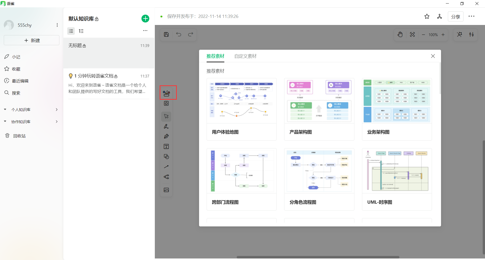This screenshot has height=260, width=485.
Task: Open the canvas settings sliders icon
Action: pos(471,35)
